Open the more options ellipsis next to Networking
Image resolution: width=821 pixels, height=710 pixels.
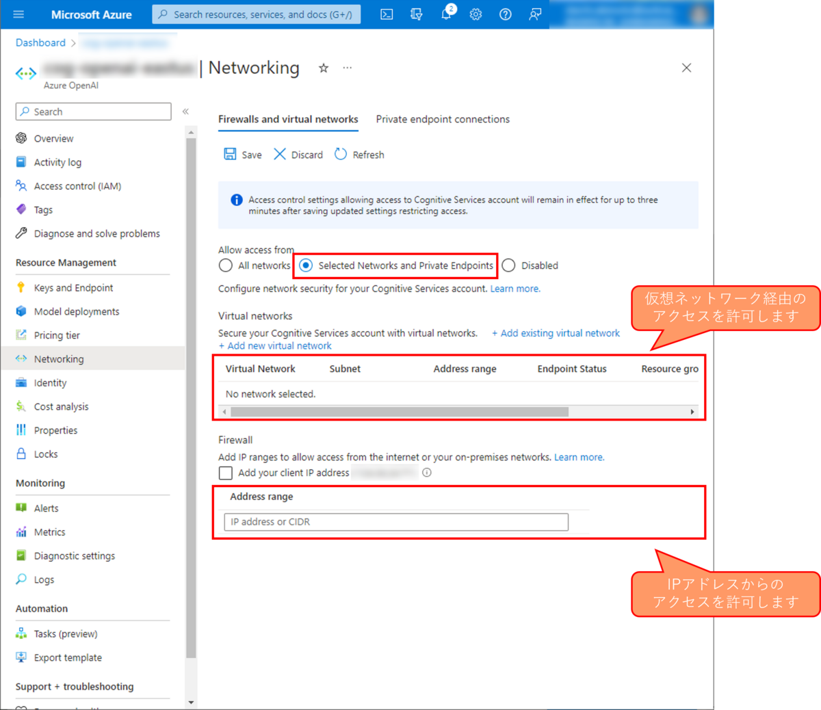348,68
